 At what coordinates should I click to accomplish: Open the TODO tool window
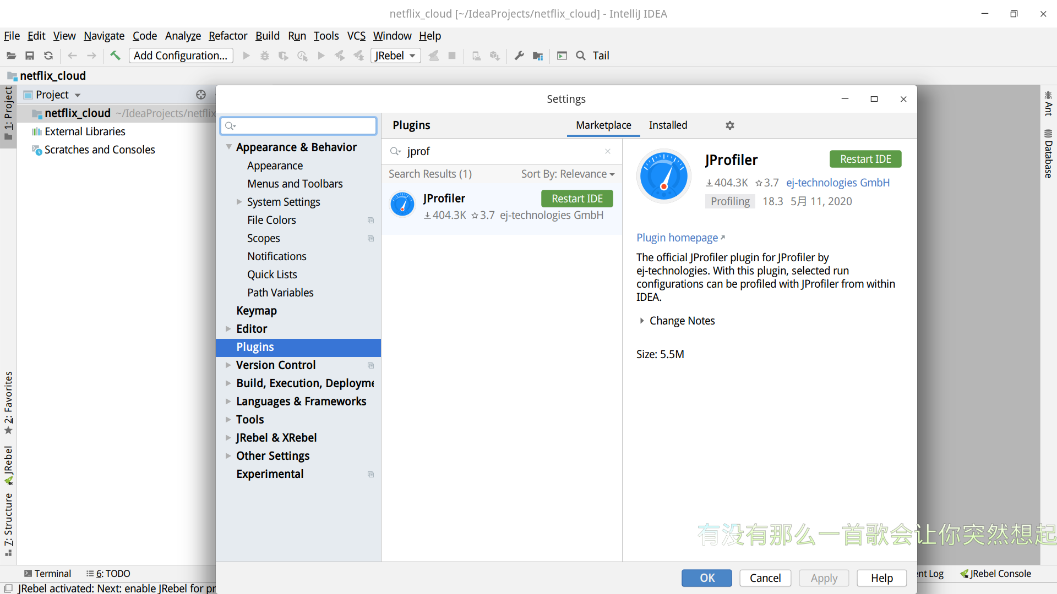point(108,574)
